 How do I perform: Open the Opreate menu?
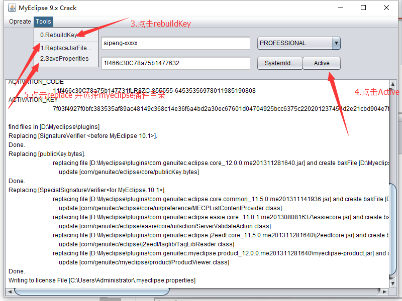point(20,22)
